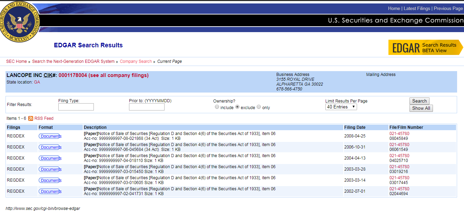464x212 pixels.
Task: Click file number 021-45780 above film 03019216
Action: click(x=399, y=167)
